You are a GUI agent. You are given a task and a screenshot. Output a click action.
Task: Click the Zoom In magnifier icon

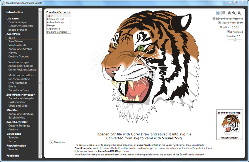(x=229, y=13)
